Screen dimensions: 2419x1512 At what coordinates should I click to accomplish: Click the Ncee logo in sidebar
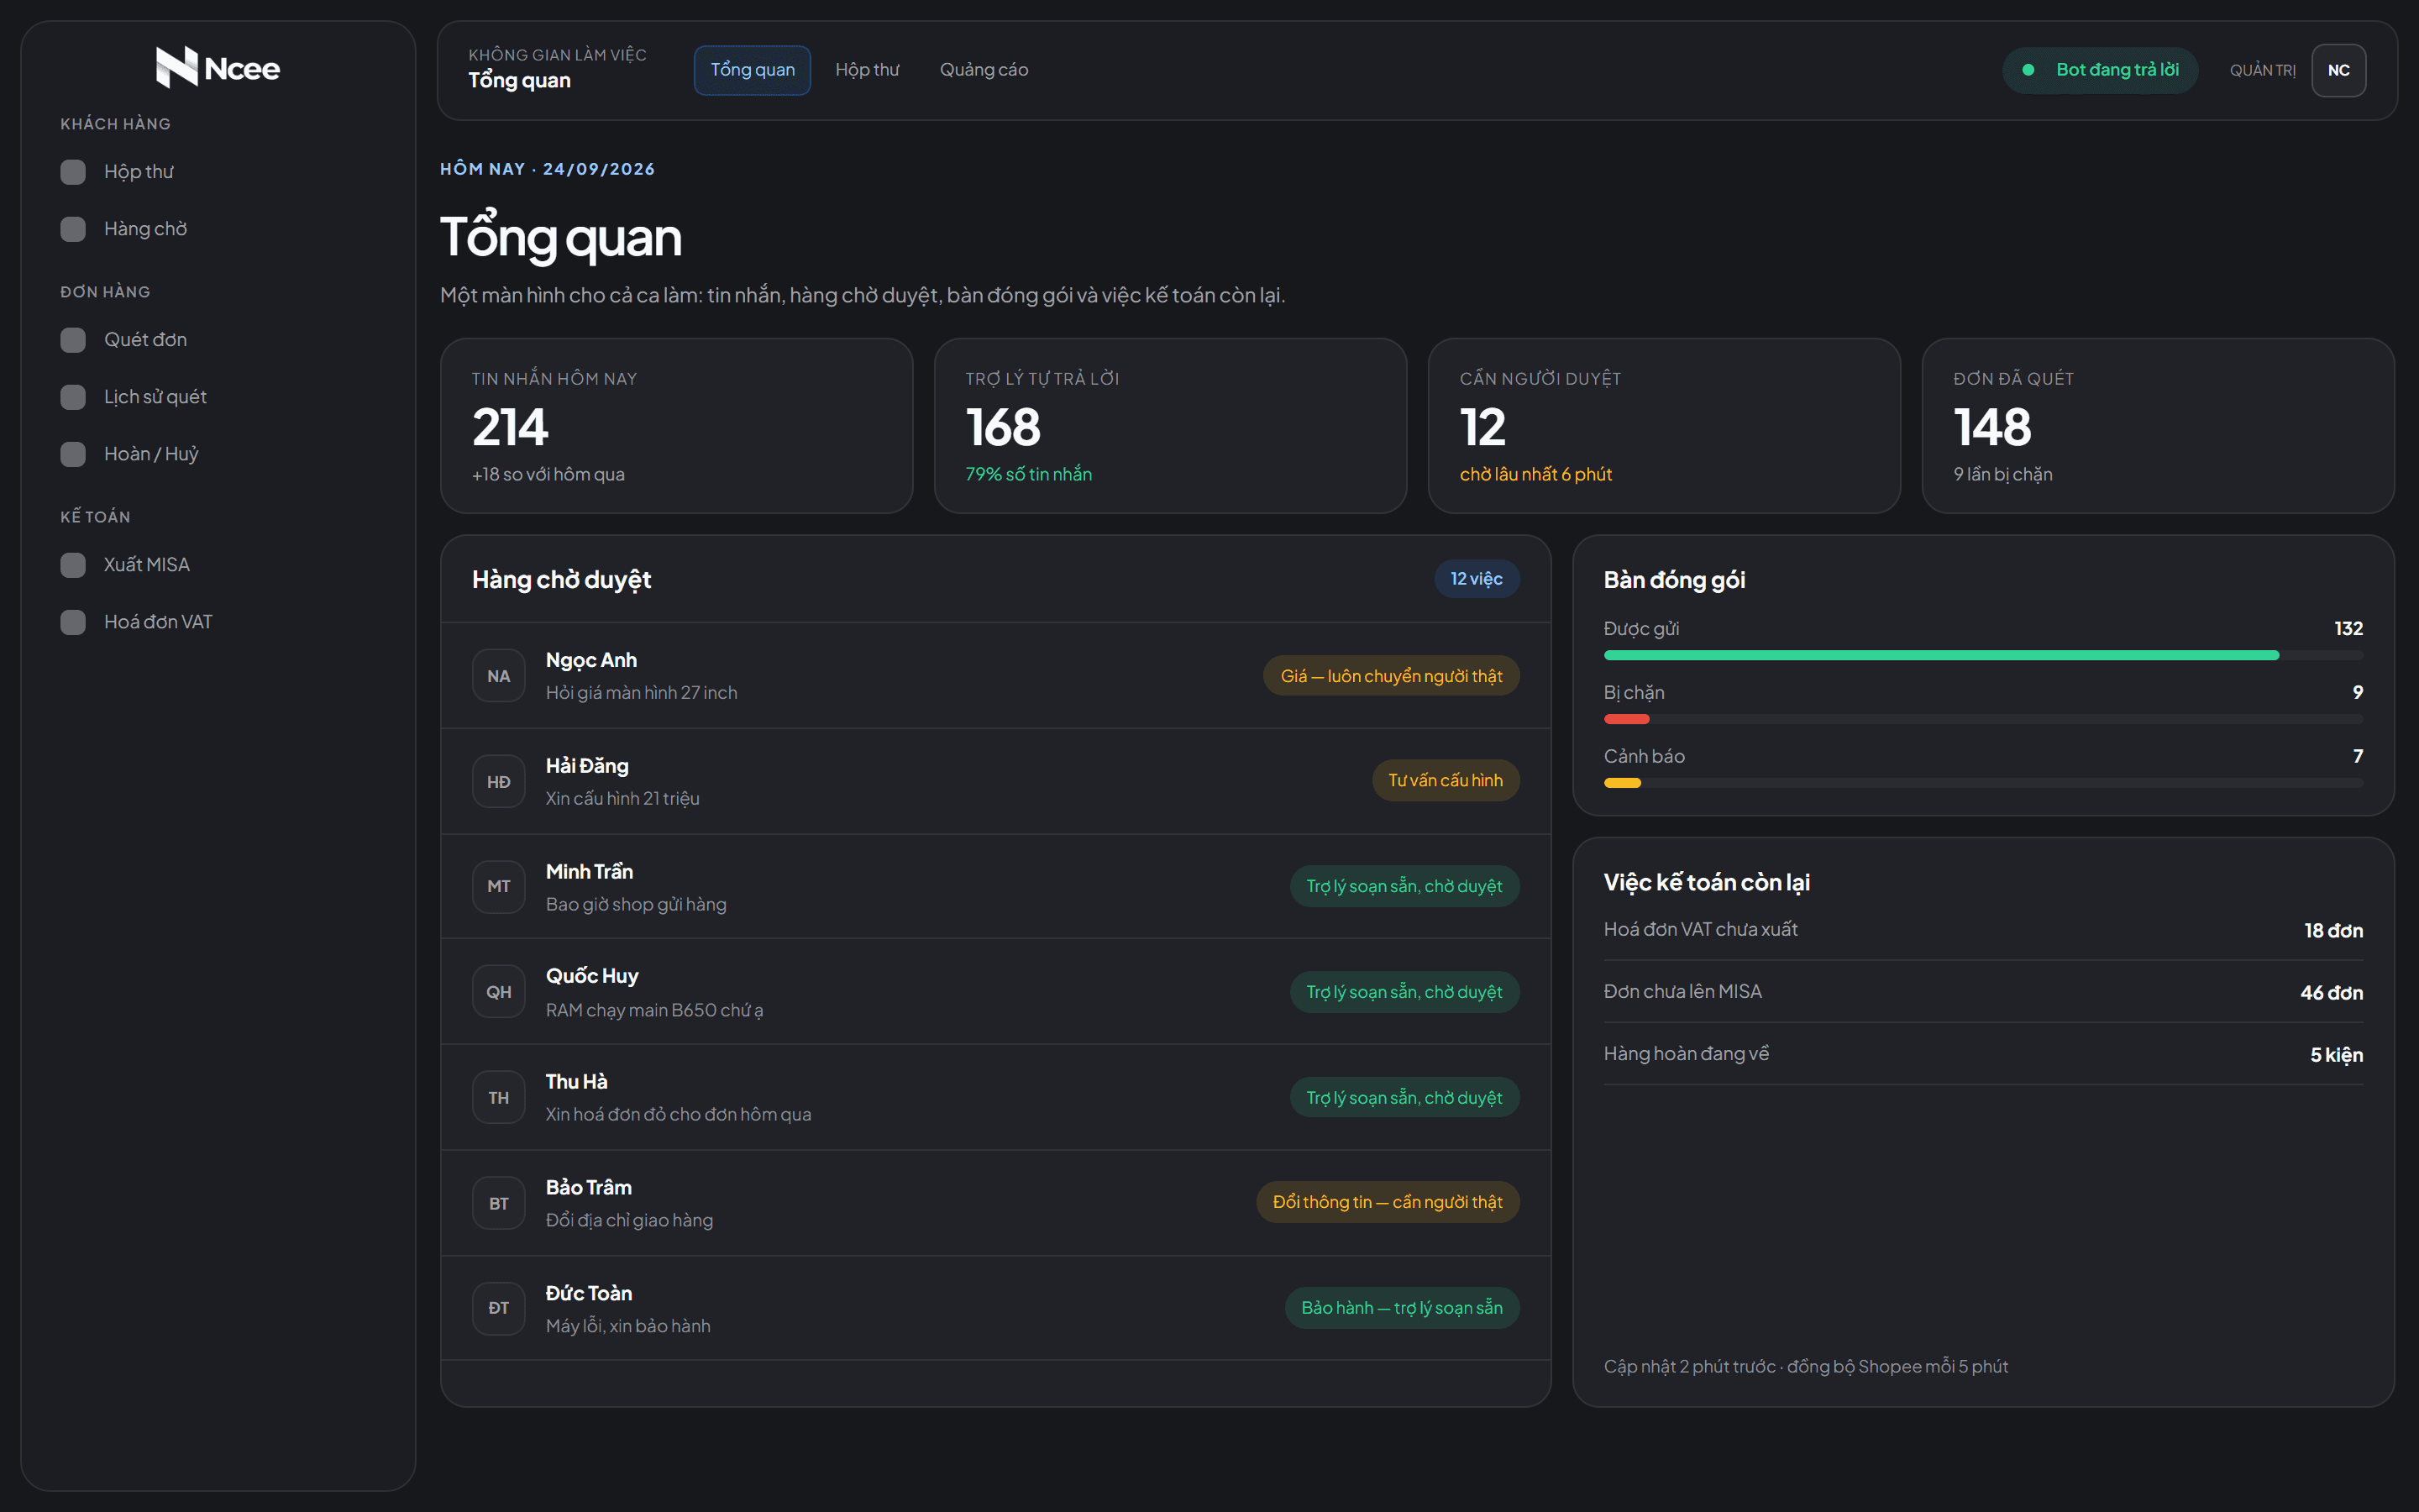click(218, 68)
